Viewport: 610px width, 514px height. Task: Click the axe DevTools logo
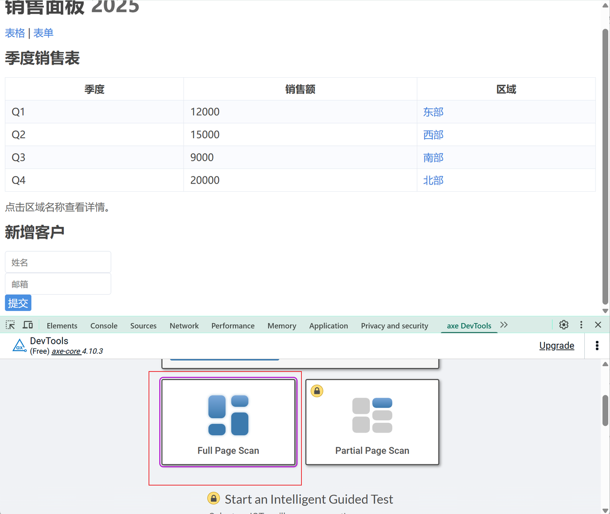[19, 346]
